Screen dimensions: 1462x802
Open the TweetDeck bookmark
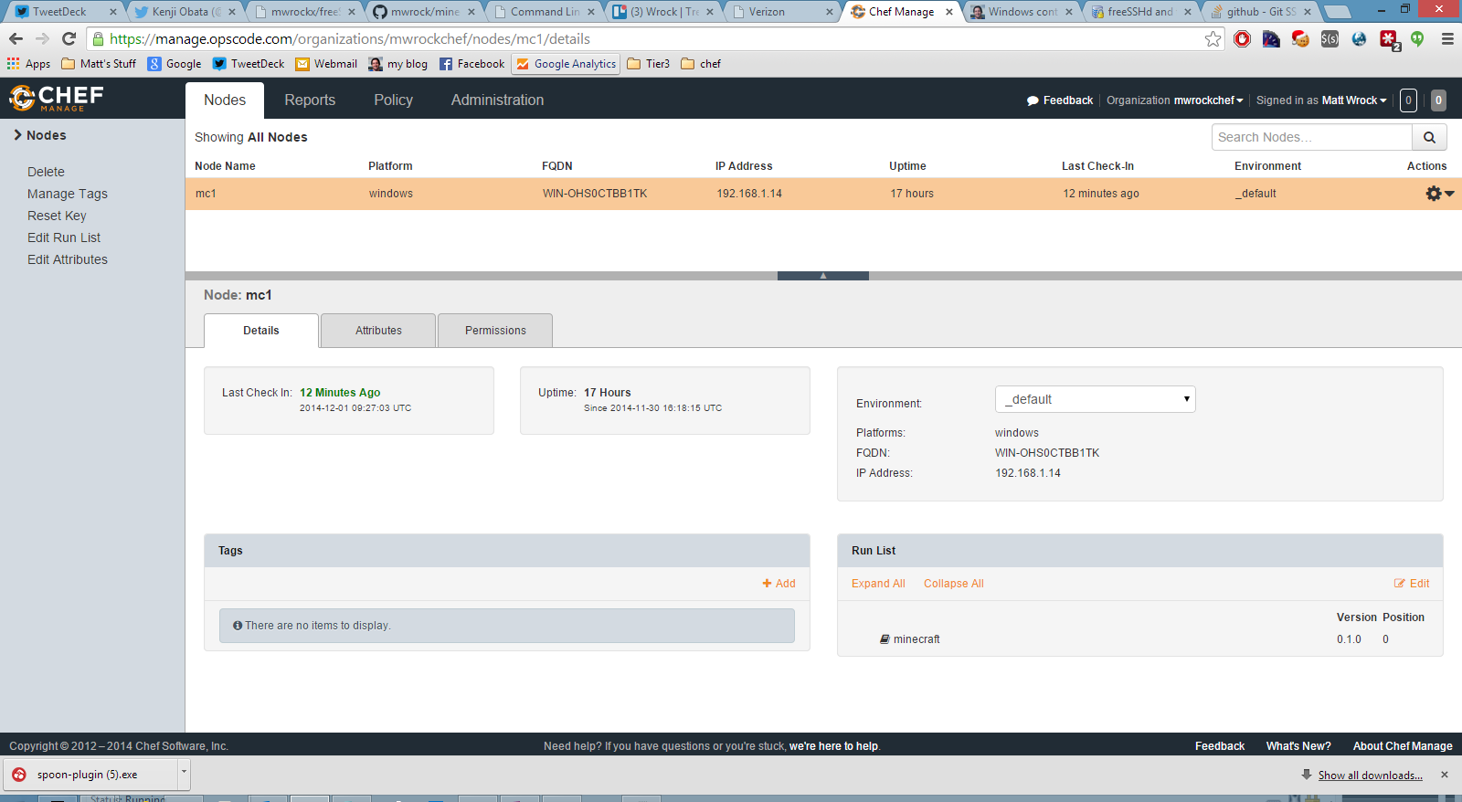pos(249,64)
